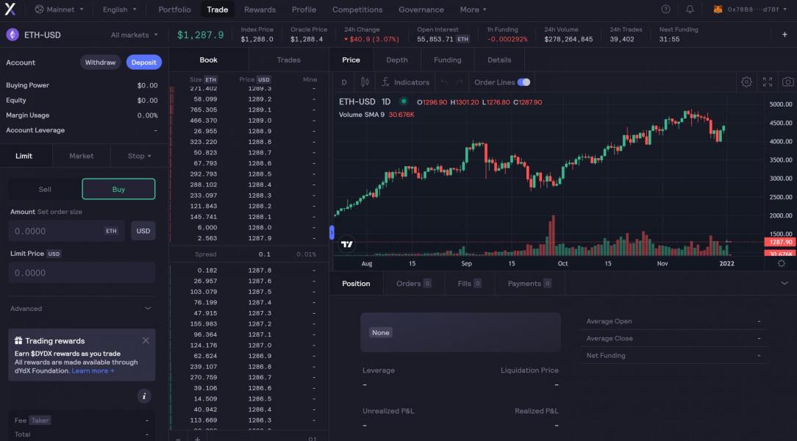
Task: Click the ETH-USD Ethereum coin icon
Action: point(12,35)
